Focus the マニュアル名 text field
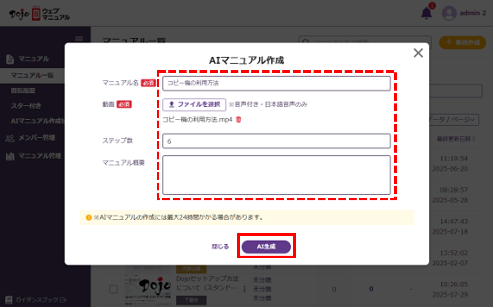This screenshot has width=493, height=307. point(276,83)
